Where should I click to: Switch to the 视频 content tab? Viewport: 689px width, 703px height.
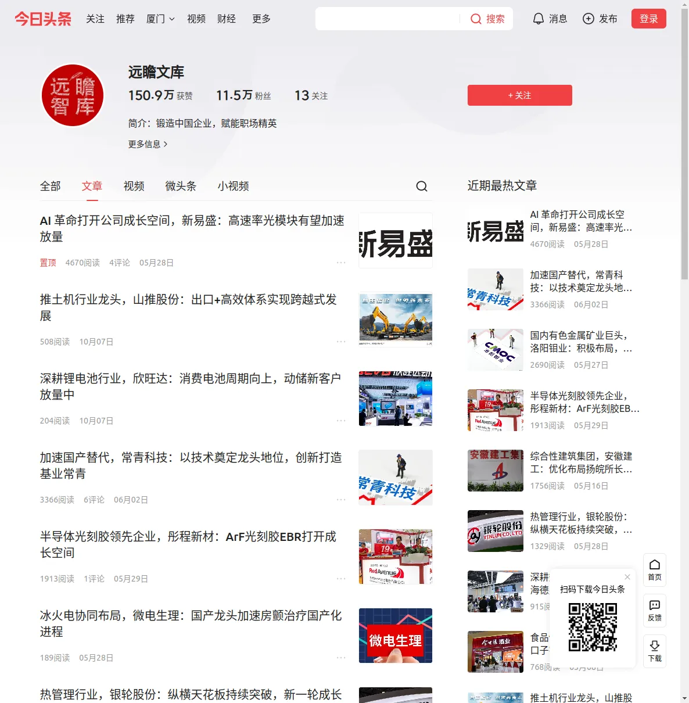pyautogui.click(x=134, y=186)
